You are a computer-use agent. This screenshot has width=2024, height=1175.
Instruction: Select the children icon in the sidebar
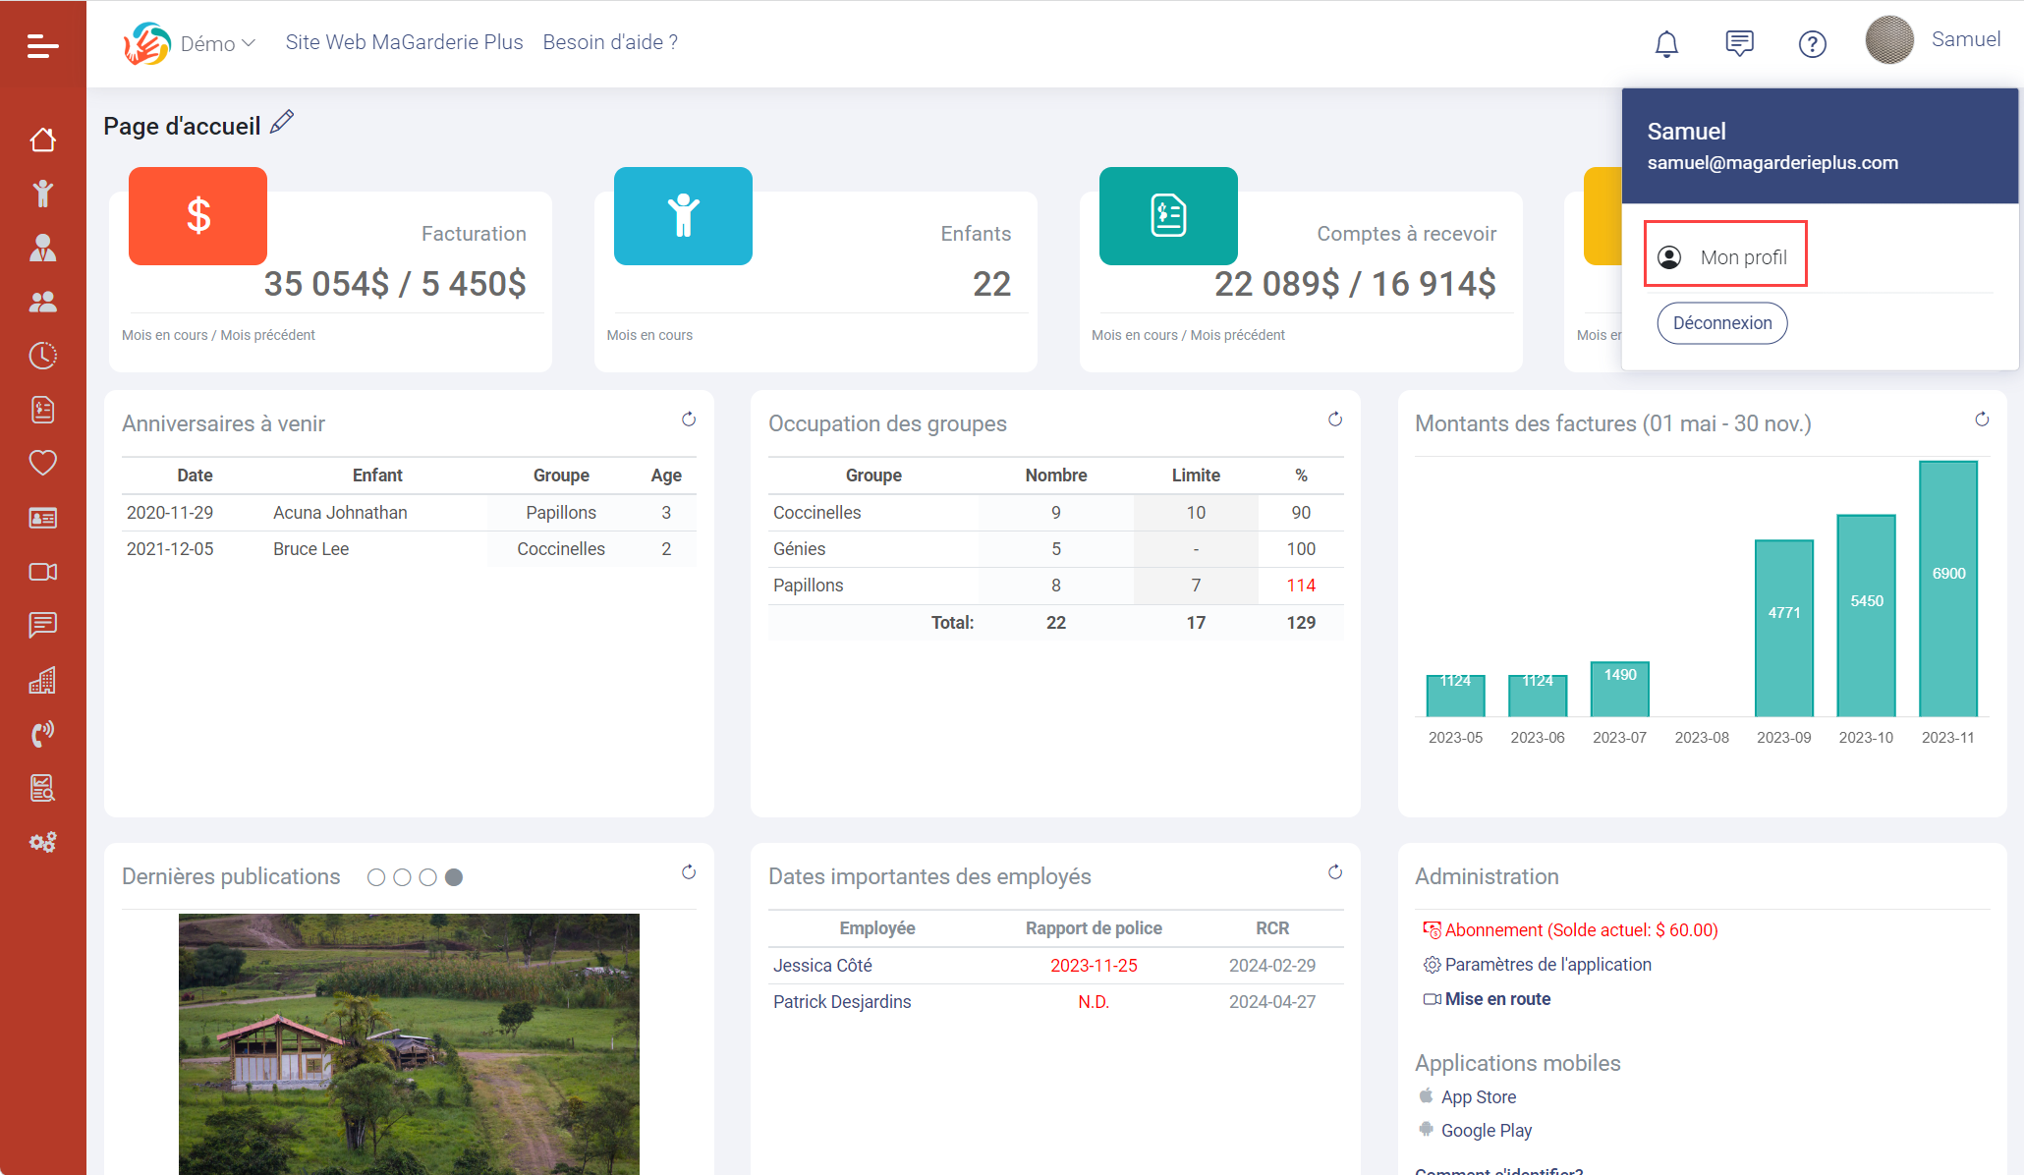[42, 194]
